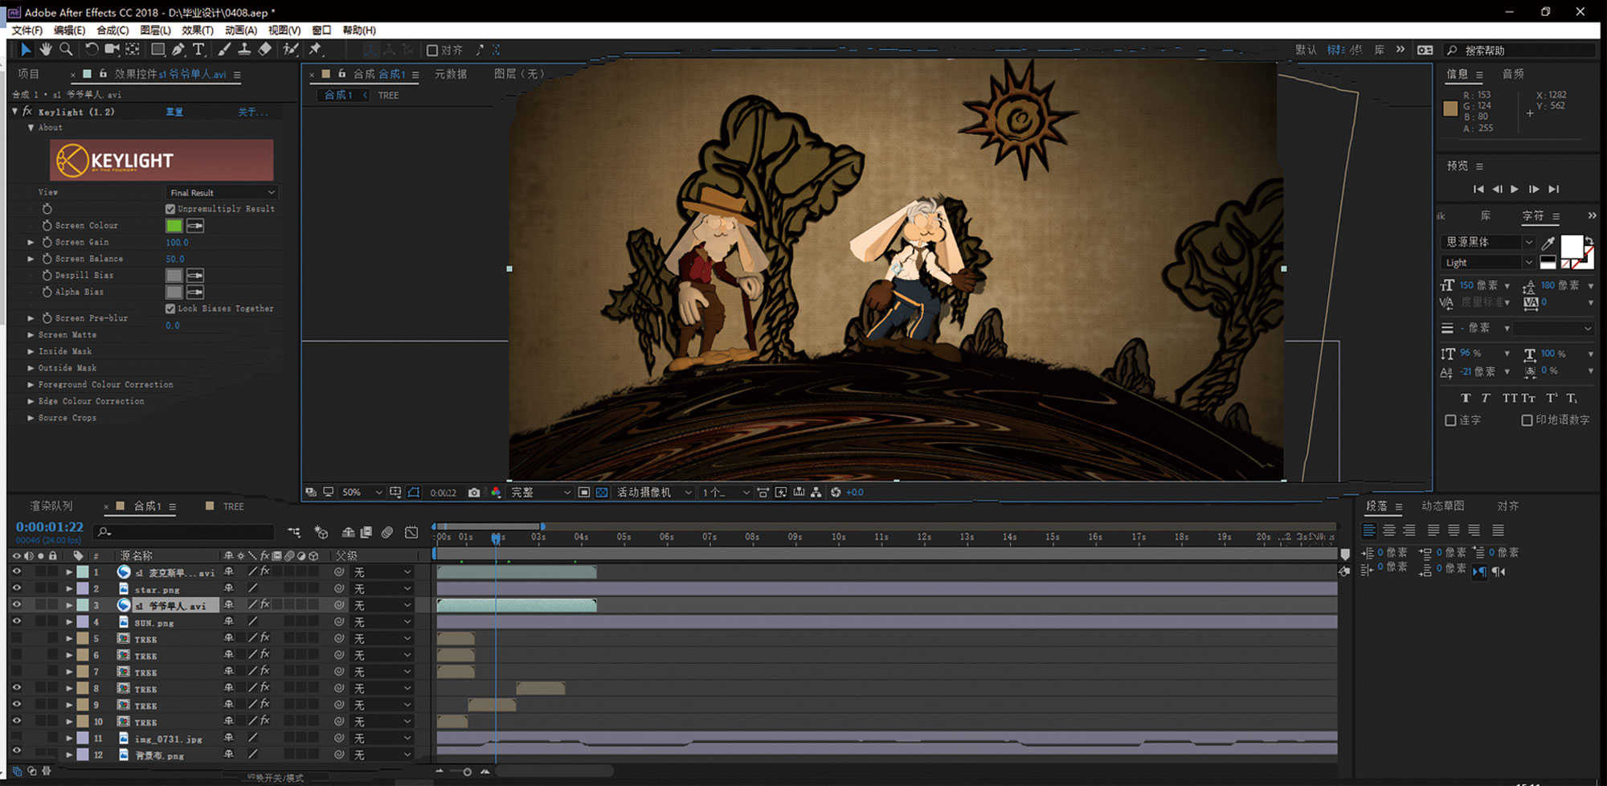The width and height of the screenshot is (1607, 786).
Task: Pick character fill colour with eyedropper
Action: point(1548,243)
